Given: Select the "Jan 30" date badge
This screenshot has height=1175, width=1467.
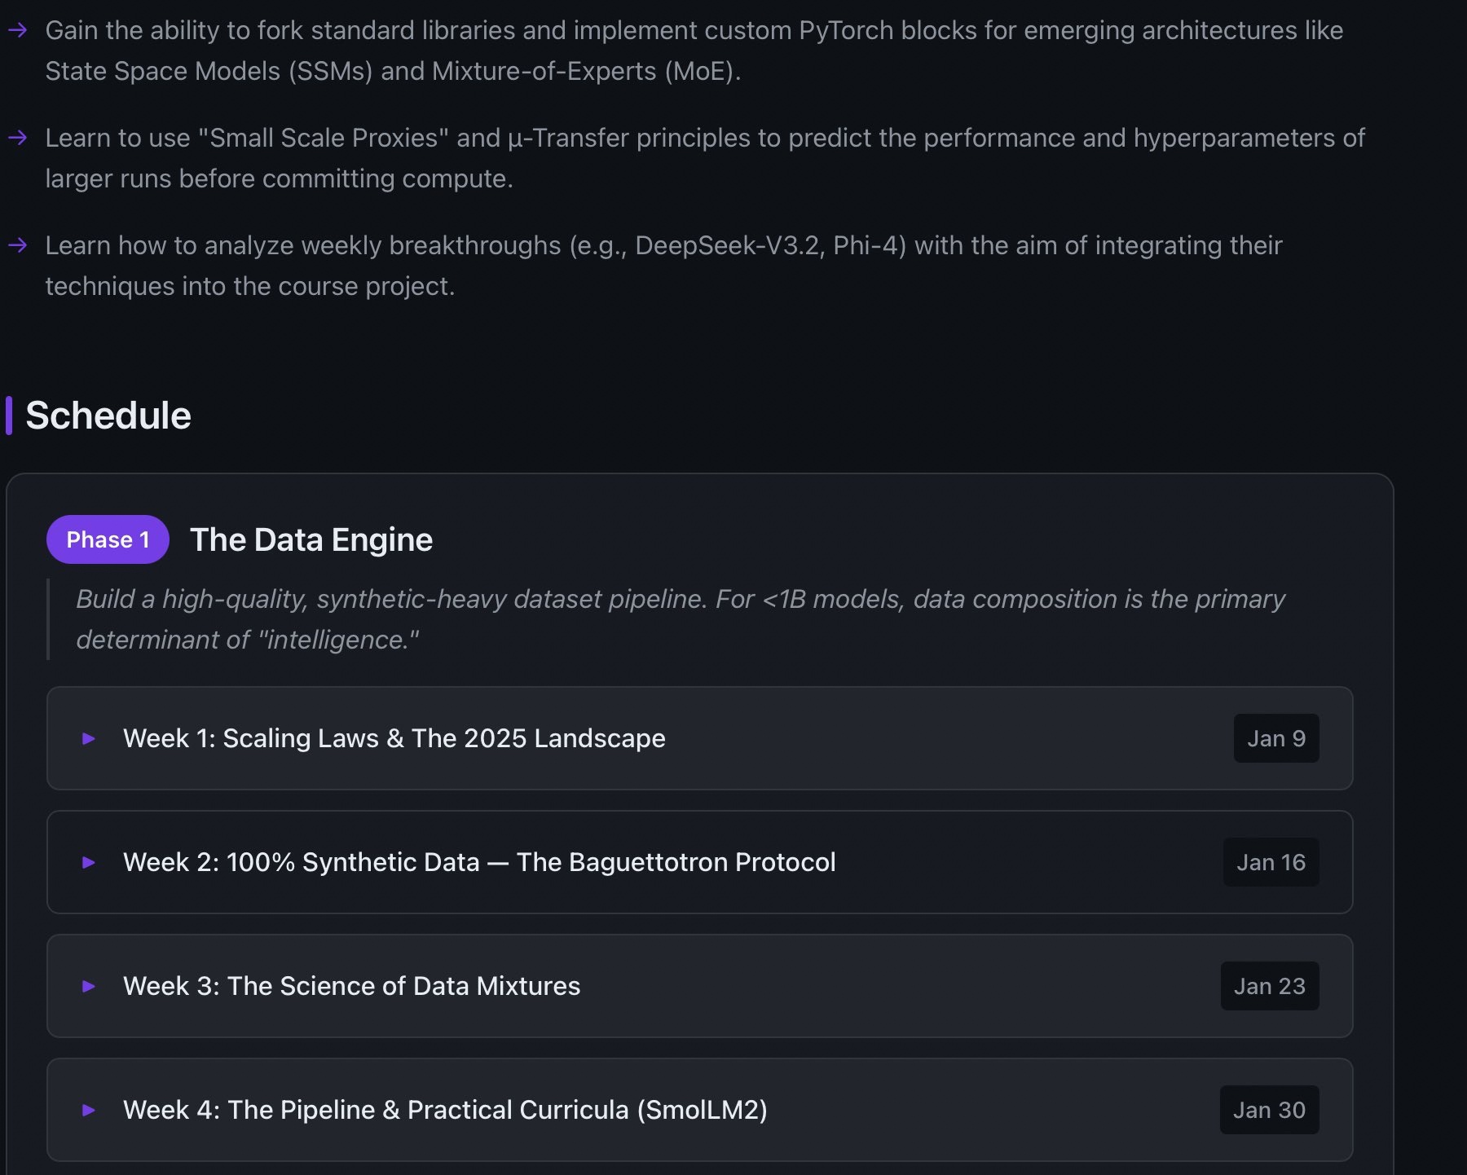Looking at the screenshot, I should pos(1269,1110).
